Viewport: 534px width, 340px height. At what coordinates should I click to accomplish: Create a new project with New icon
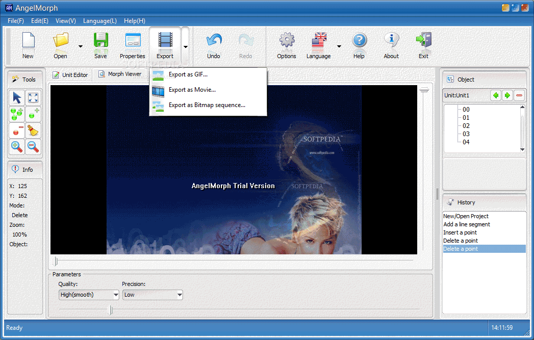click(x=28, y=45)
